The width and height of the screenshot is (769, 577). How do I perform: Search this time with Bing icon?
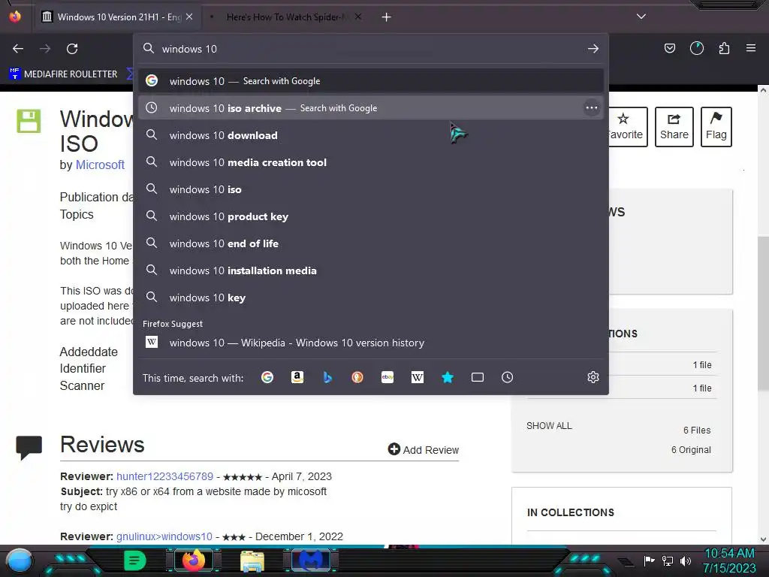327,377
